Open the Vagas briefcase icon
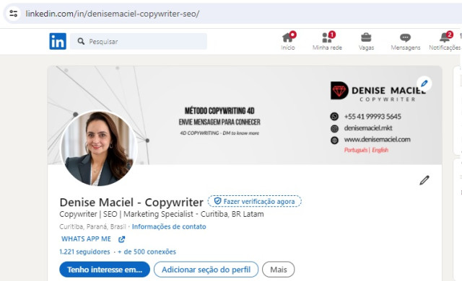The width and height of the screenshot is (462, 281). 366,37
